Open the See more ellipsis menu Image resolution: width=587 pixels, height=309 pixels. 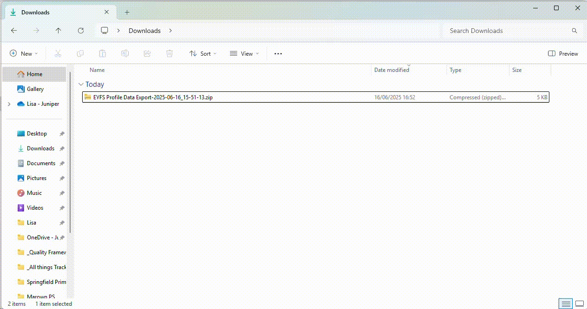click(278, 54)
